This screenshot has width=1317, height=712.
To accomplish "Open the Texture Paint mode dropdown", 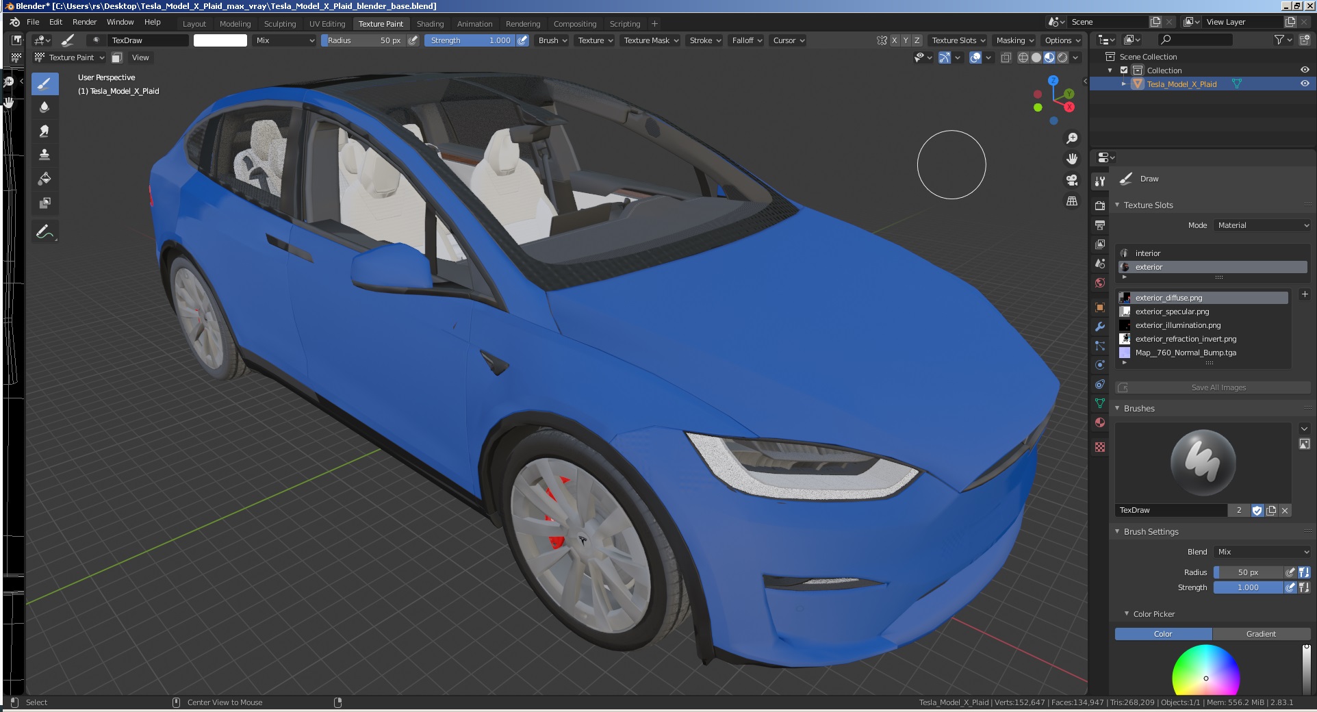I will [x=70, y=58].
